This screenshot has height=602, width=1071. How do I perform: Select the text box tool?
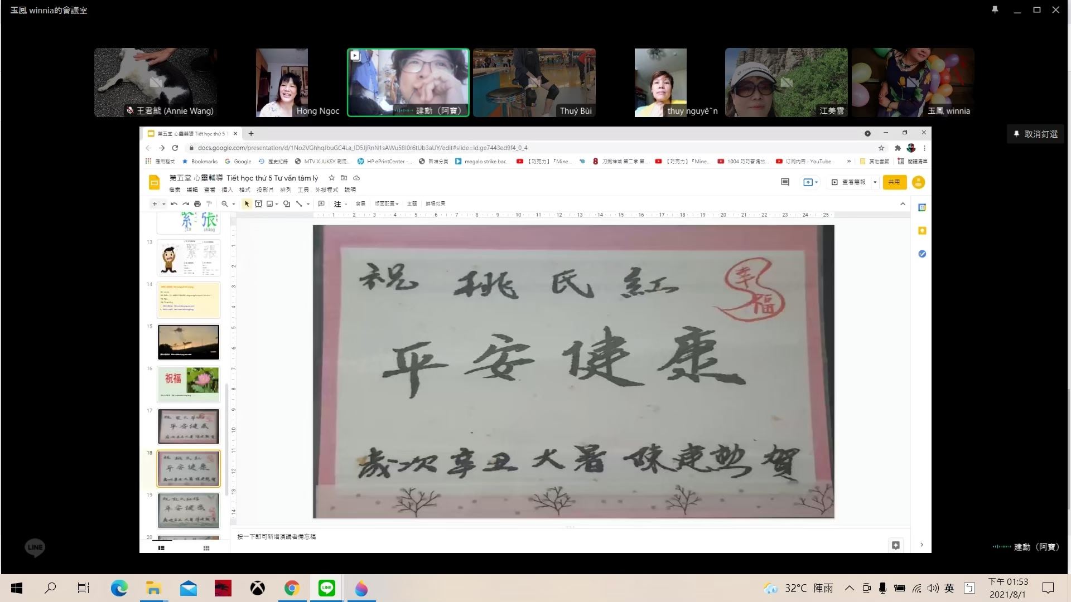click(258, 204)
